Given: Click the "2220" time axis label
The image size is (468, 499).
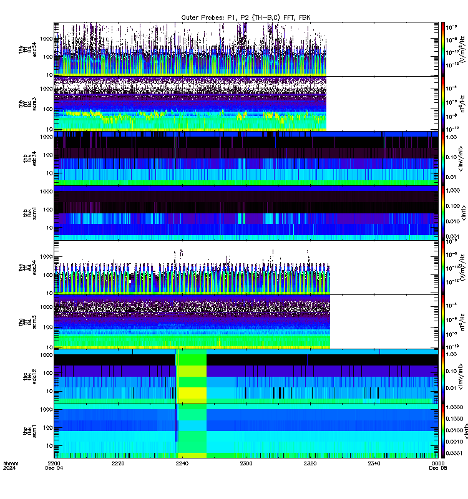Looking at the screenshot, I should click(118, 463).
